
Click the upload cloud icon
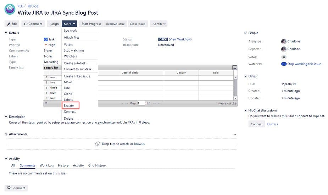tap(98, 144)
